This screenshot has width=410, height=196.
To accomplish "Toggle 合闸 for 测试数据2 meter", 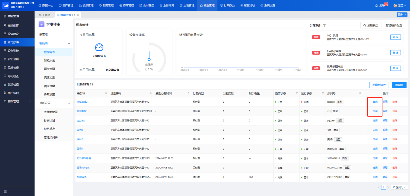I will point(375,102).
